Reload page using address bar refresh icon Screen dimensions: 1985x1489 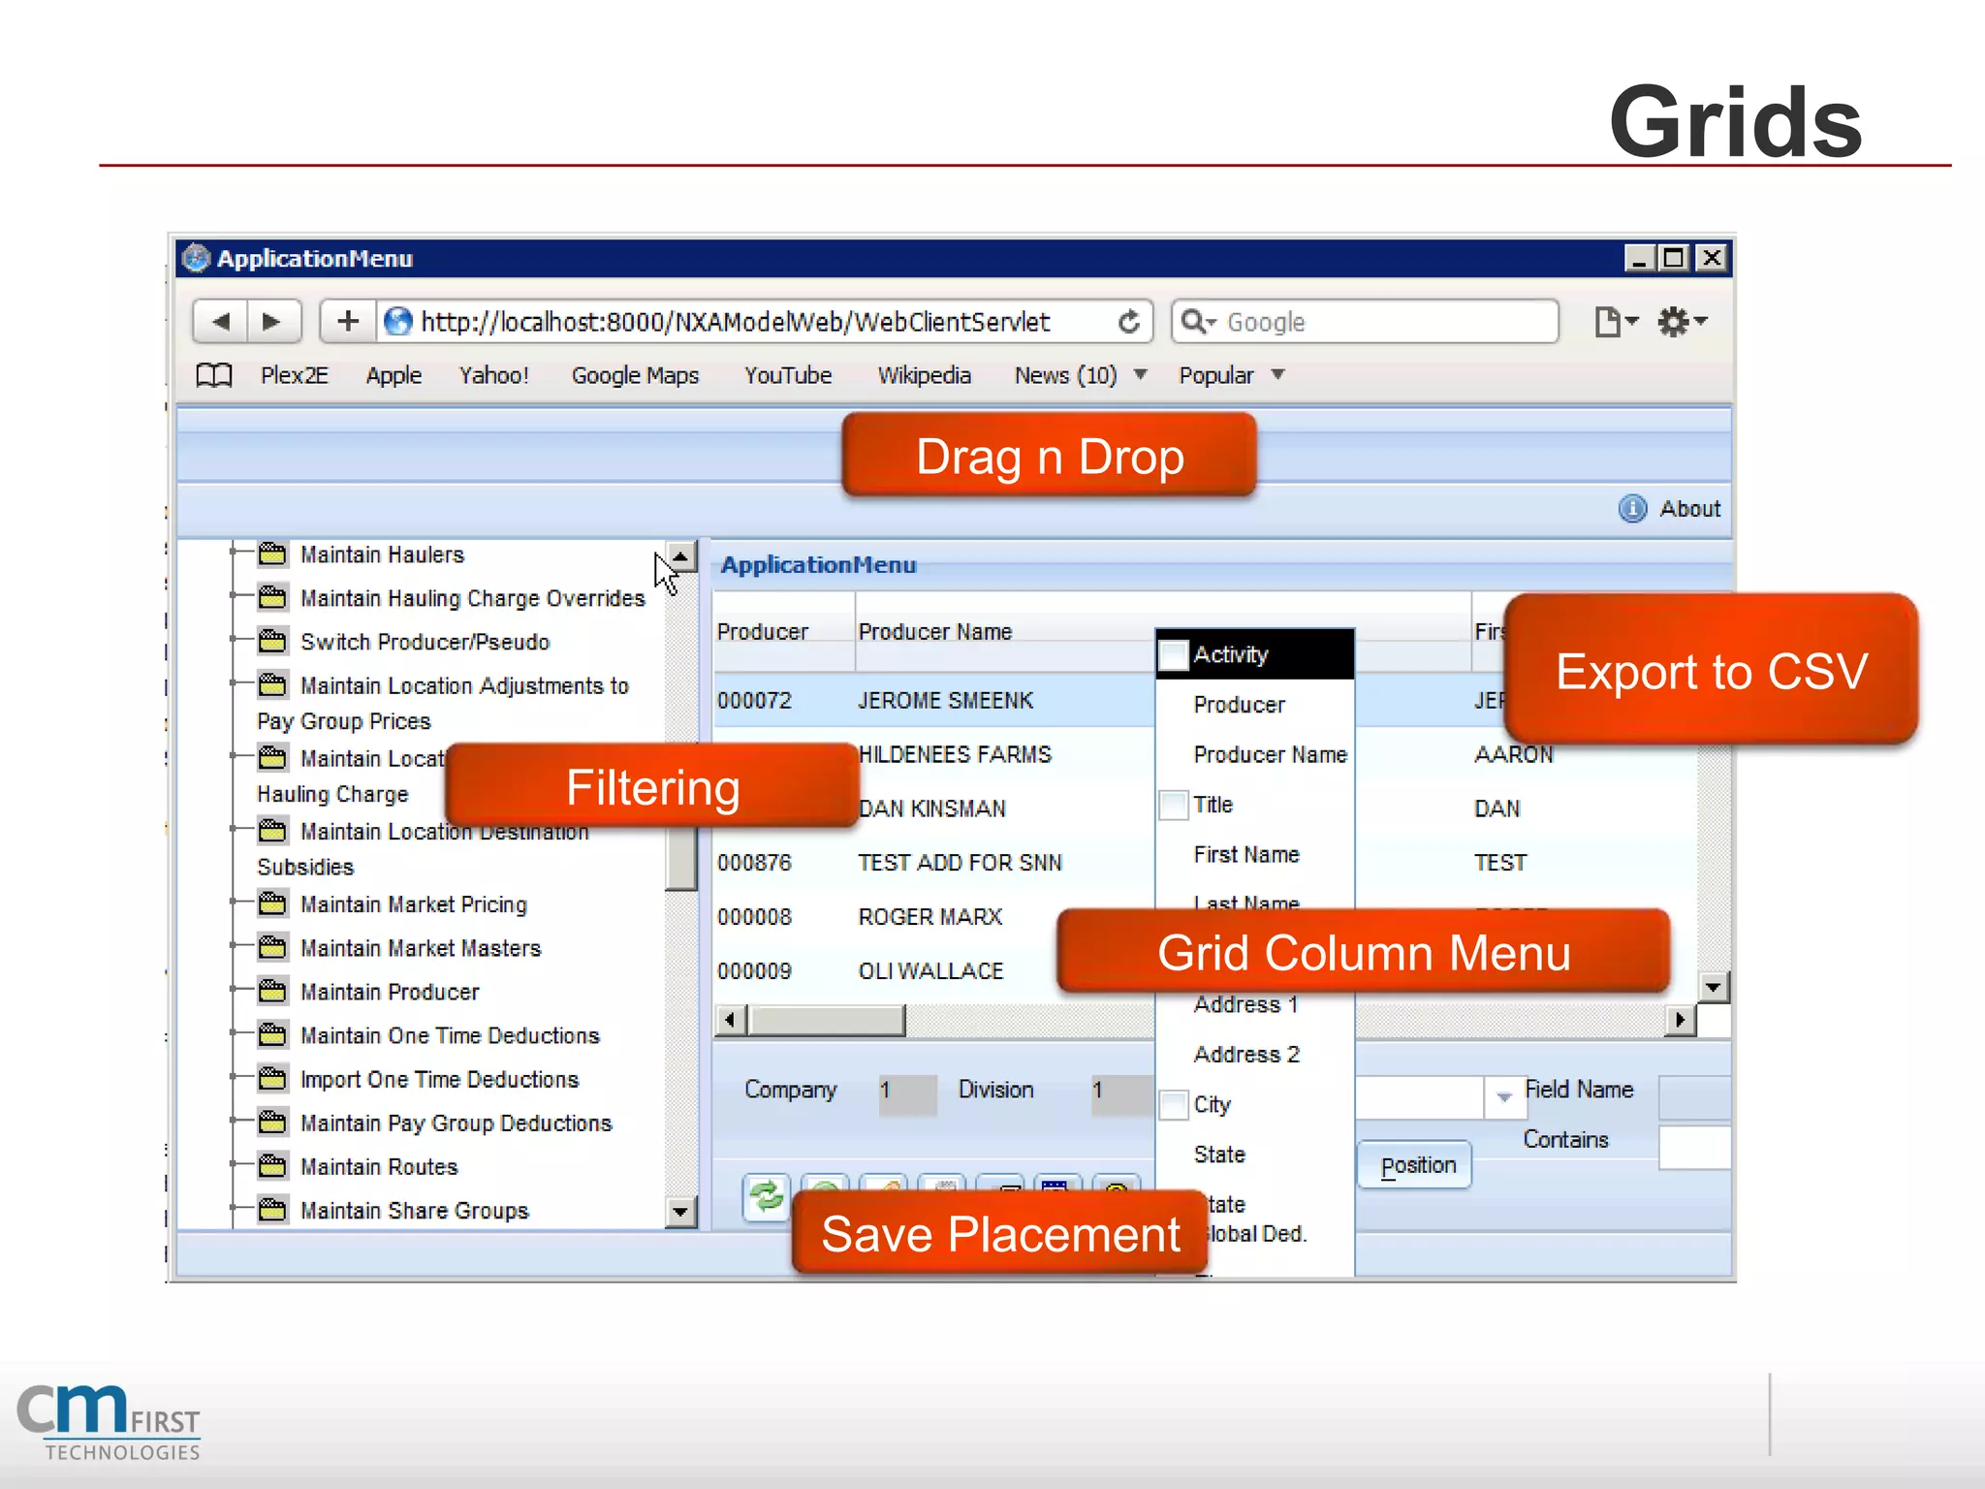[1129, 322]
